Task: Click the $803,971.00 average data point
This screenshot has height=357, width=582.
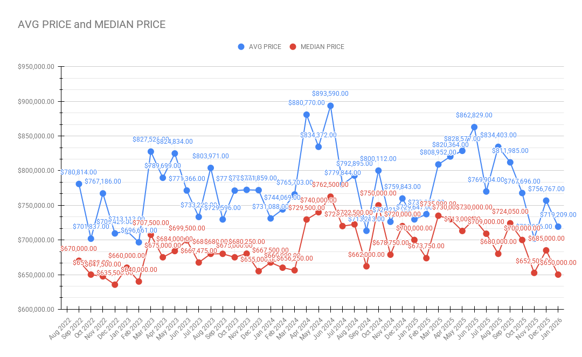Action: tap(211, 167)
